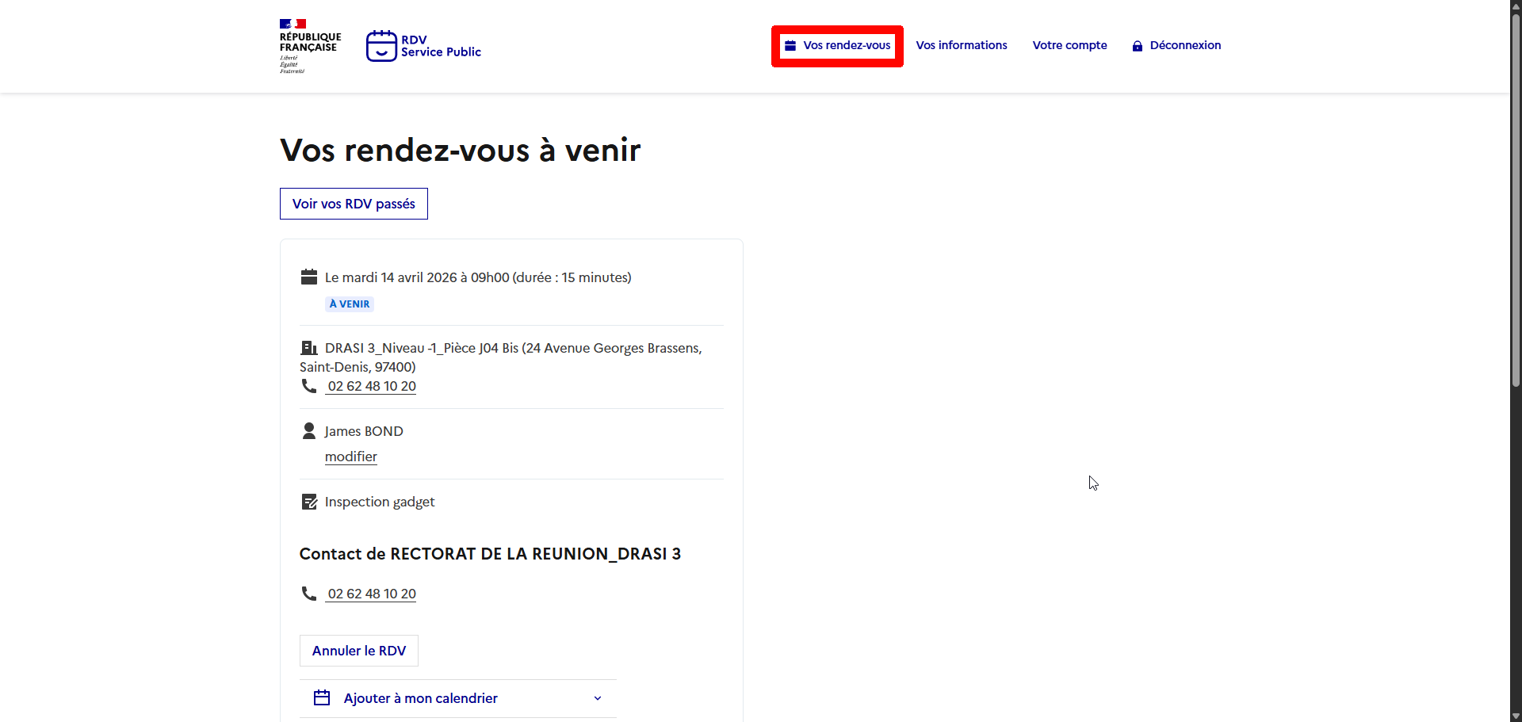Image resolution: width=1522 pixels, height=722 pixels.
Task: Click the République Française logo
Action: [x=310, y=46]
